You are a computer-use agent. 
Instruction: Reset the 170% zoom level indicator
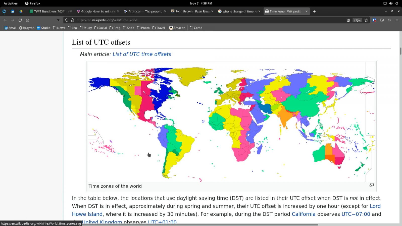(x=357, y=20)
